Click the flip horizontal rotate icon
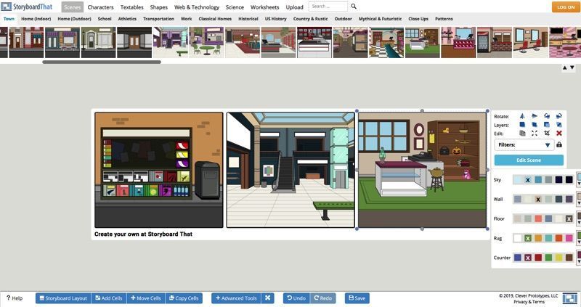Image resolution: width=581 pixels, height=307 pixels. [522, 116]
